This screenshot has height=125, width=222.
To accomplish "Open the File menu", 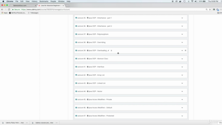I will 17,1.
